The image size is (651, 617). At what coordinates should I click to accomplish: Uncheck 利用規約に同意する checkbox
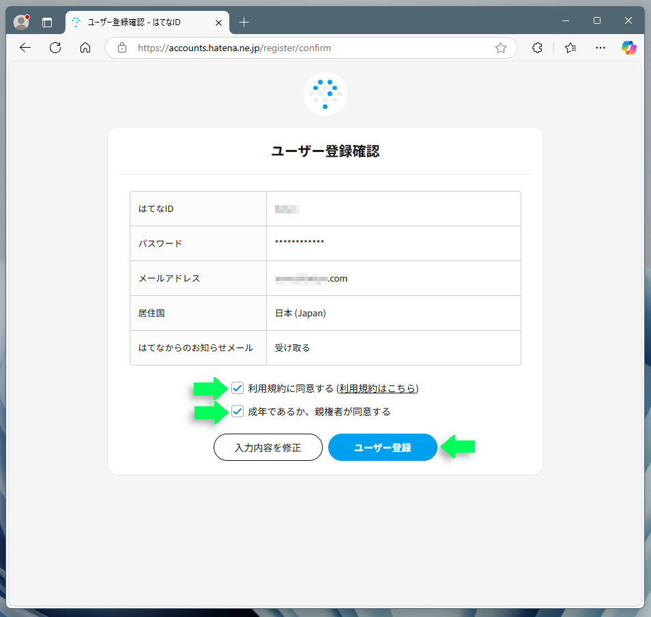tap(237, 388)
